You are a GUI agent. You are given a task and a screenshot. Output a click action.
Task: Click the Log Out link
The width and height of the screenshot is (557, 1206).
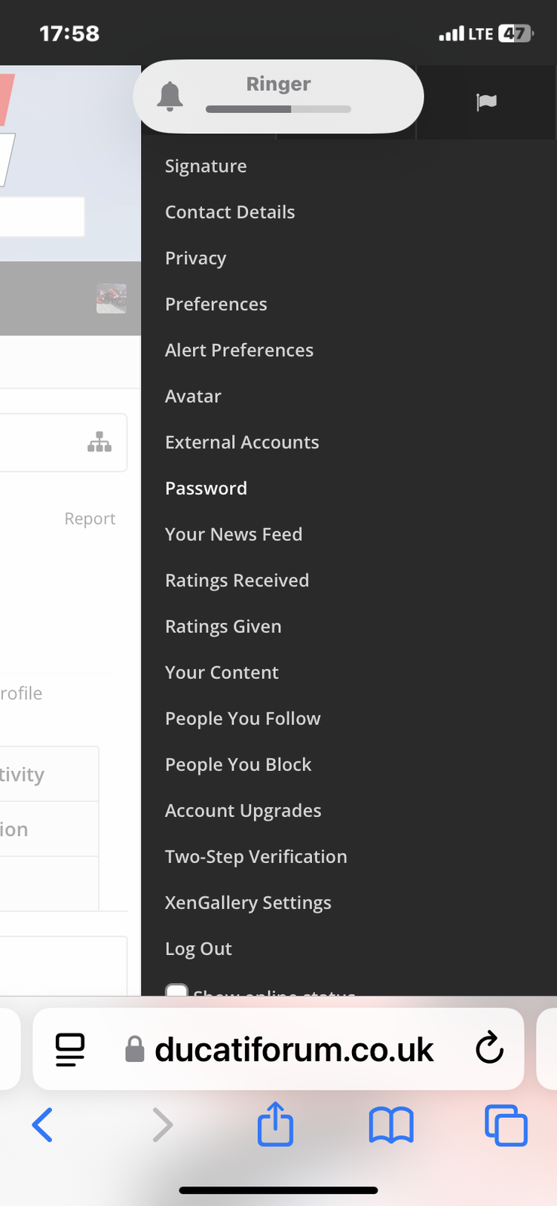pos(198,949)
